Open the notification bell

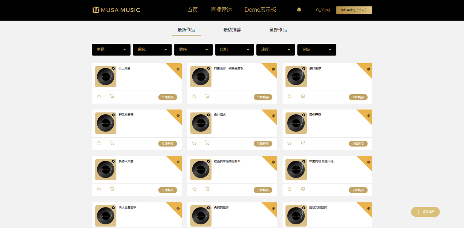click(x=299, y=10)
